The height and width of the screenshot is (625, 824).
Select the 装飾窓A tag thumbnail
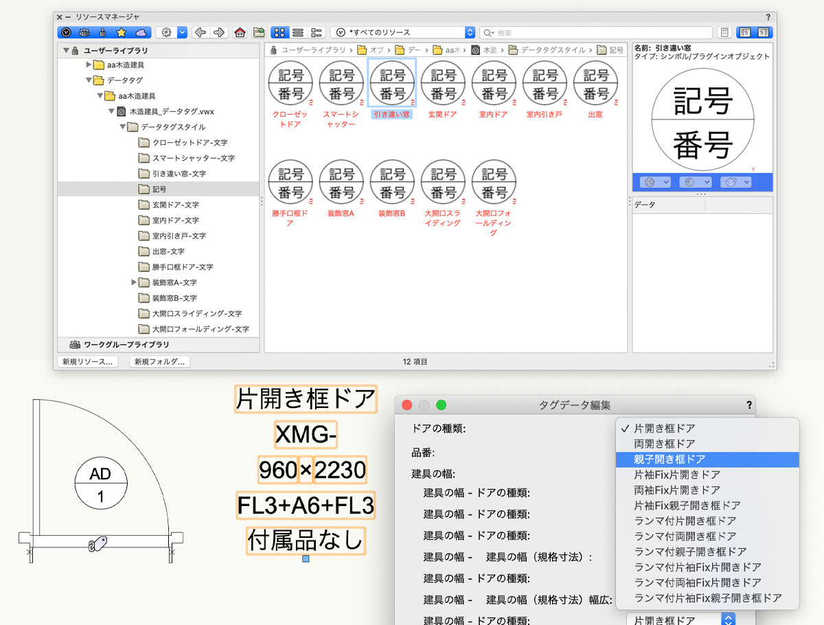(341, 183)
